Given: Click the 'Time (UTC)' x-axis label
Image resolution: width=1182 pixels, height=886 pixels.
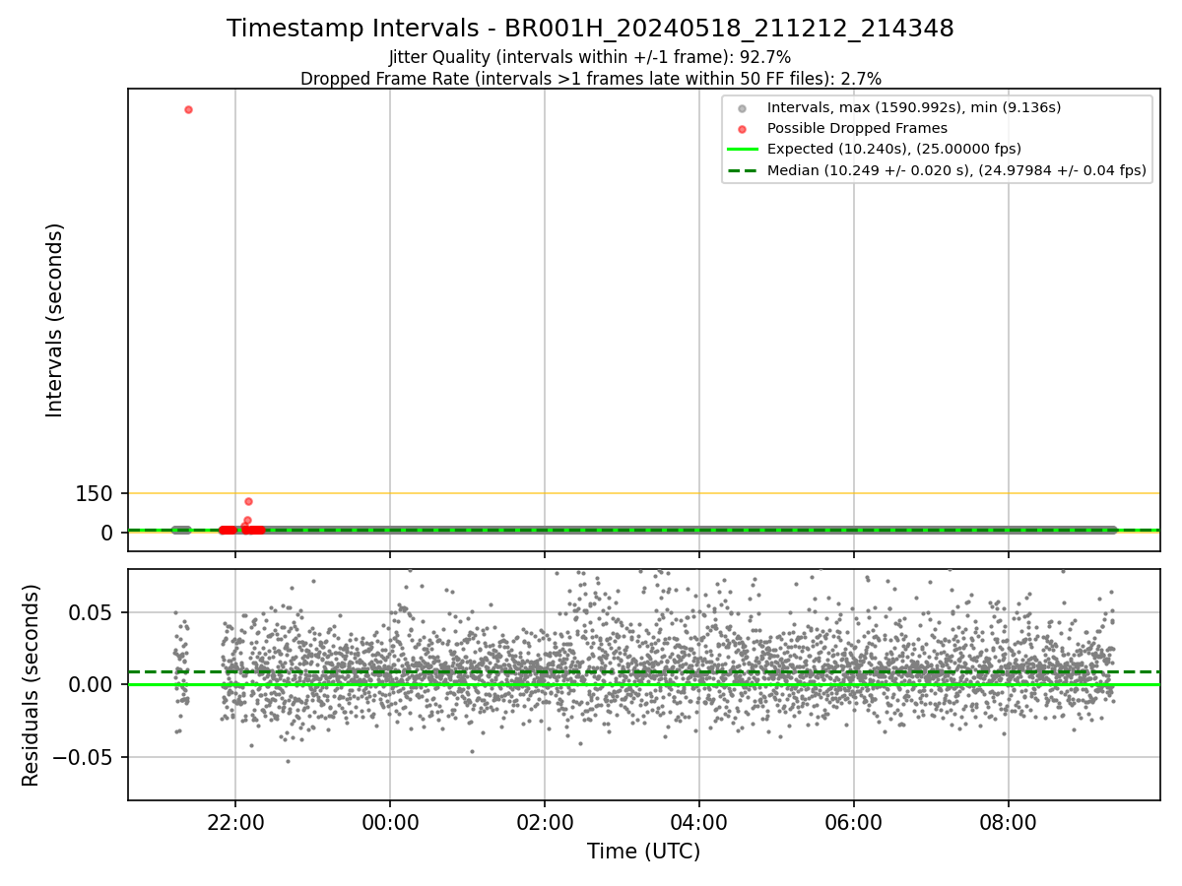Looking at the screenshot, I should pos(643,852).
